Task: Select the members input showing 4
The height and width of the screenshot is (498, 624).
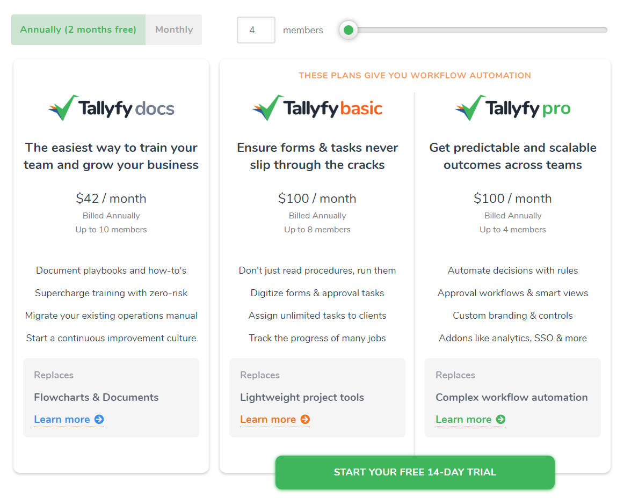Action: click(x=256, y=31)
